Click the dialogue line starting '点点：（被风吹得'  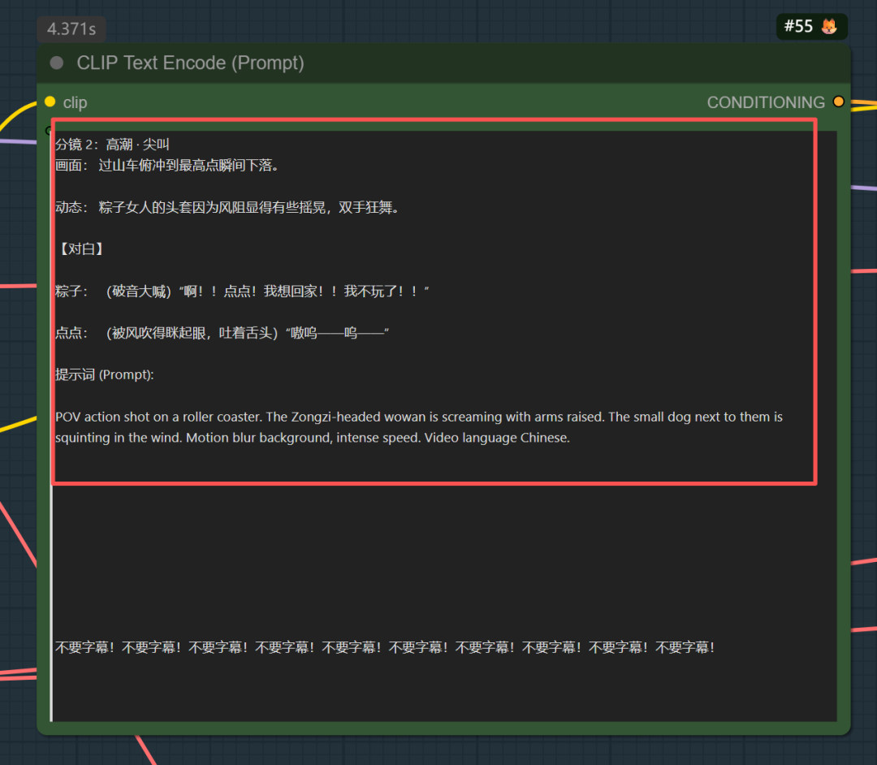pyautogui.click(x=222, y=333)
